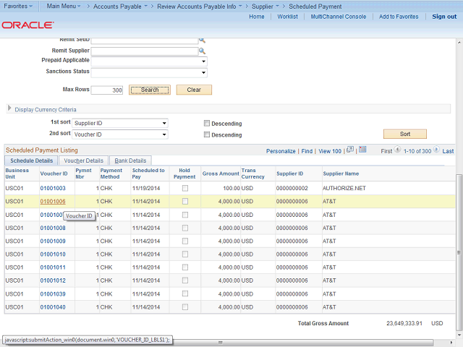This screenshot has width=463, height=347.
Task: Open voucher 01001006 link
Action: pos(53,202)
